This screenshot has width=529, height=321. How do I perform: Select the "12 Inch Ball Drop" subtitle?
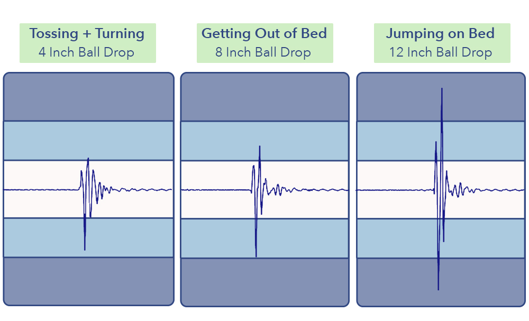pos(441,52)
